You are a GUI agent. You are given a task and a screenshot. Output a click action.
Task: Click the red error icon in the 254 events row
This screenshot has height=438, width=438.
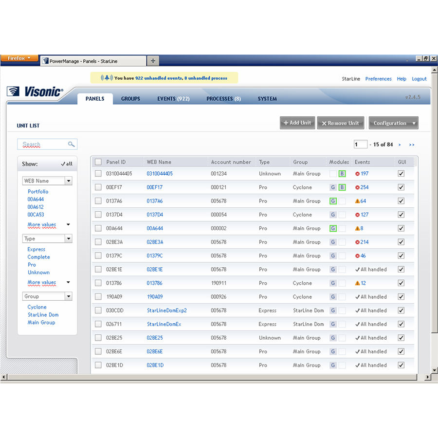(357, 187)
